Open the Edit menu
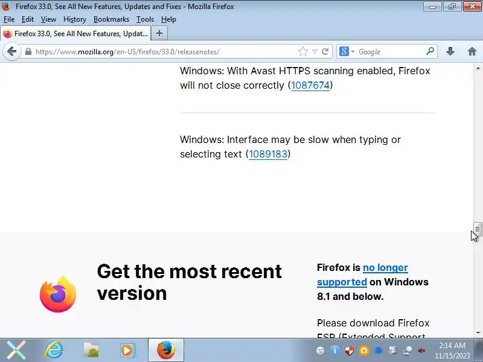483x362 pixels. pyautogui.click(x=27, y=19)
